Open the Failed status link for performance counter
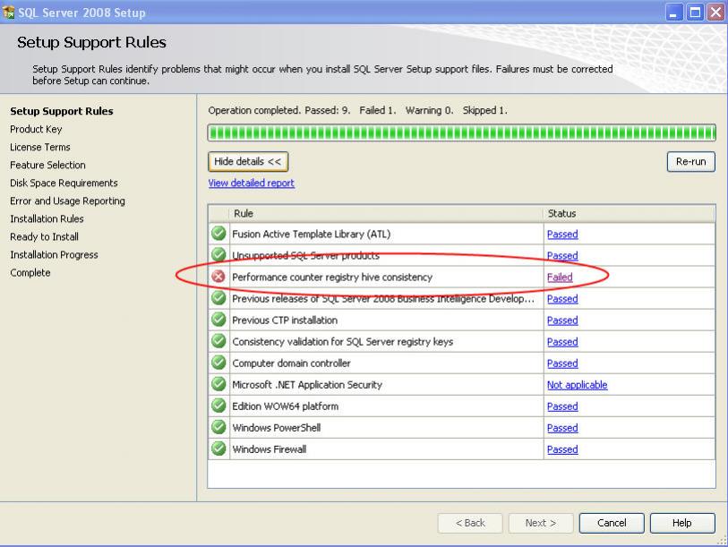The height and width of the screenshot is (547, 728). click(x=560, y=278)
